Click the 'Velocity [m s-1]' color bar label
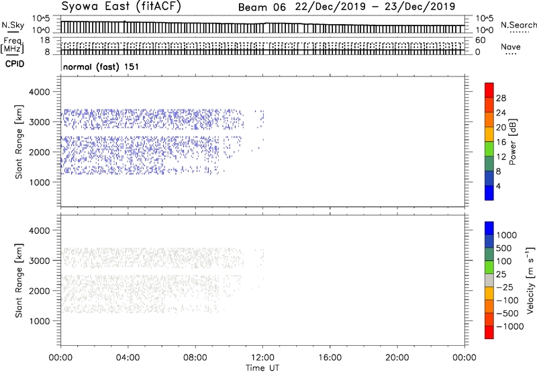Screen dimensions: 537x372 coord(530,280)
